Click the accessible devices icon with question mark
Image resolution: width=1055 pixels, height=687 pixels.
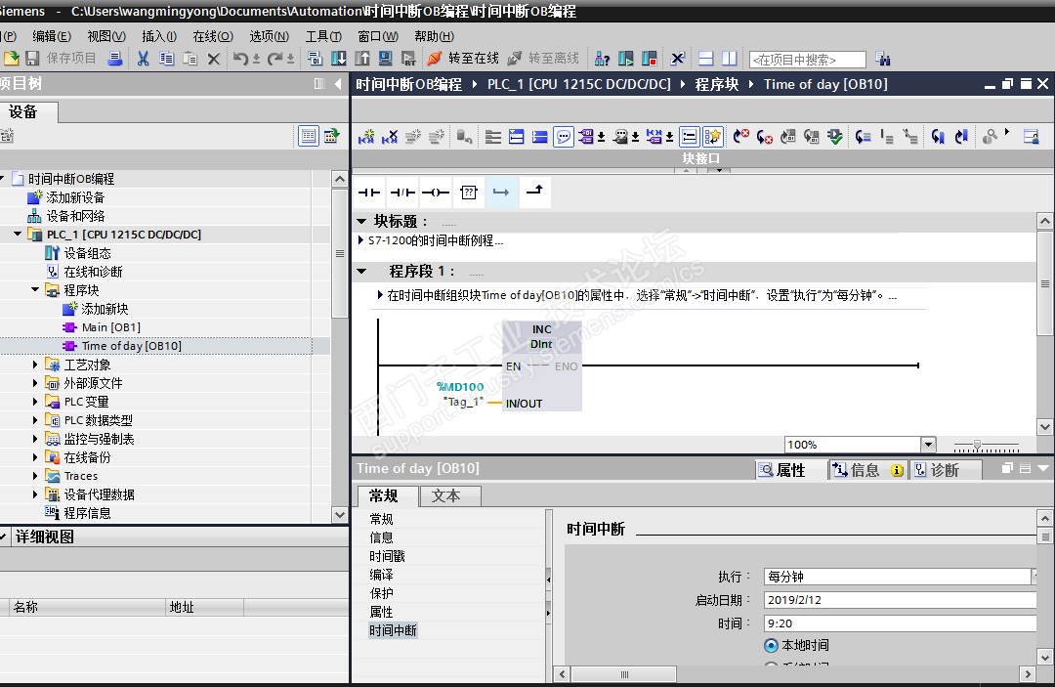click(x=602, y=60)
